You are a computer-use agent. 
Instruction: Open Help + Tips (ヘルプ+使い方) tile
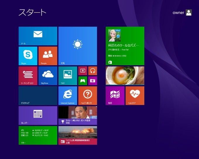point(88,96)
